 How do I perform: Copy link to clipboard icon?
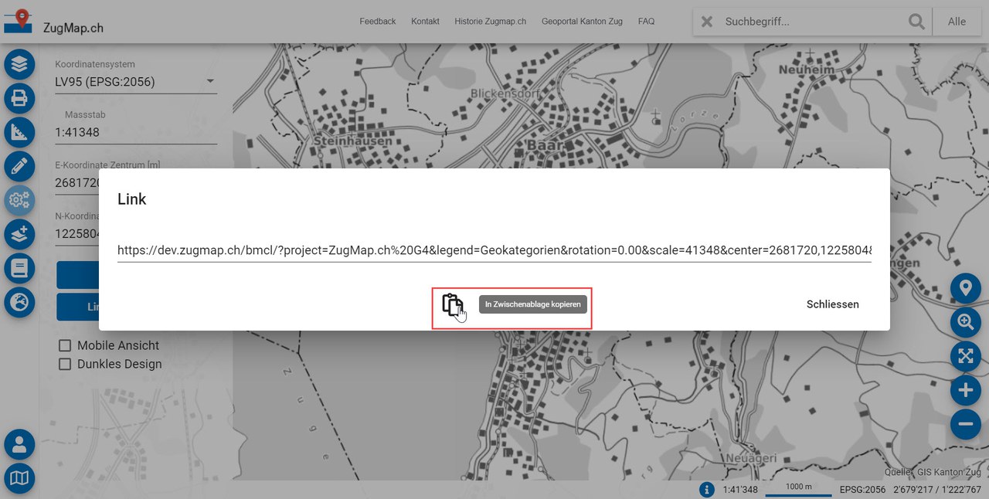click(x=452, y=304)
